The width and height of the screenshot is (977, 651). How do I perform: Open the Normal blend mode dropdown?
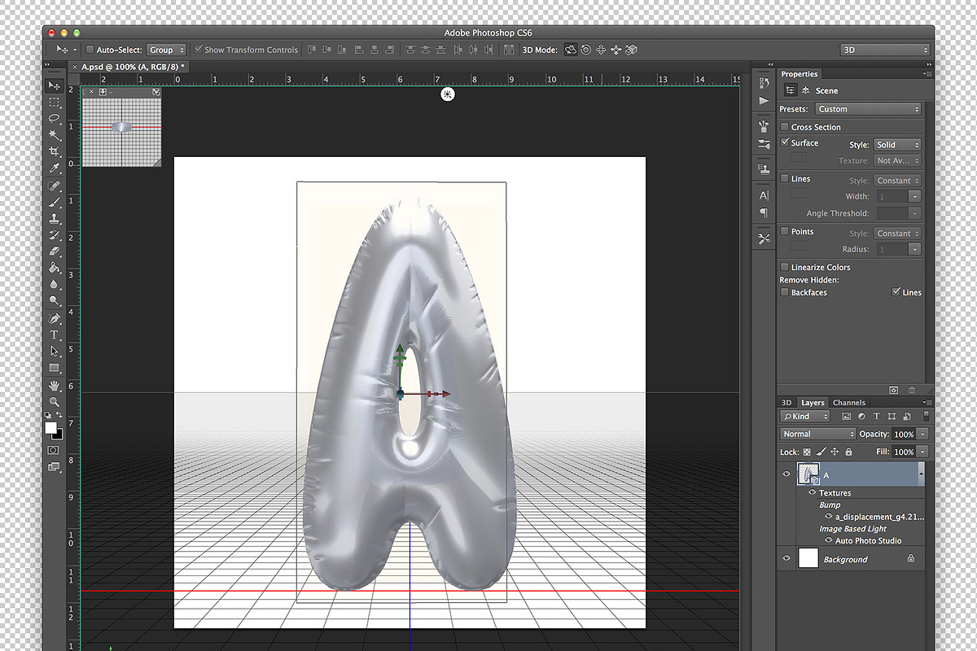[818, 434]
